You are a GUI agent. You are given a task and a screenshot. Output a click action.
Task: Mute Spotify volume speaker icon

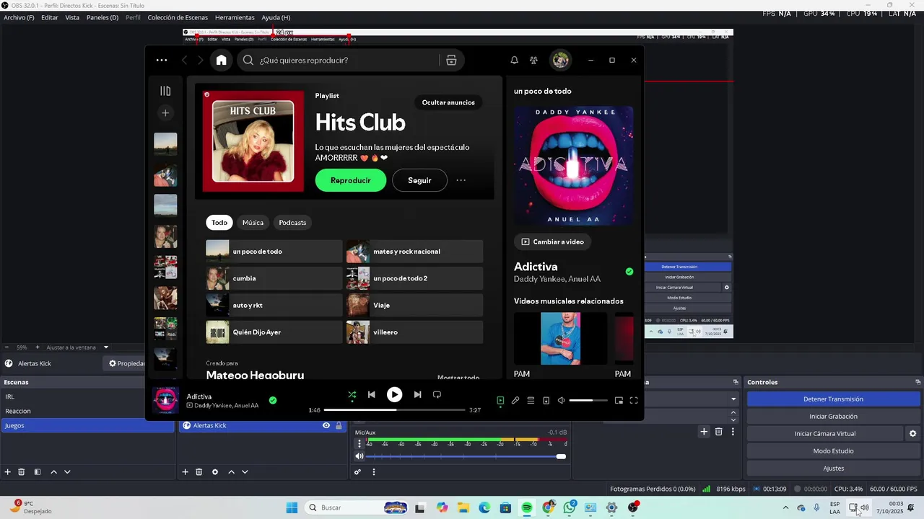click(562, 400)
